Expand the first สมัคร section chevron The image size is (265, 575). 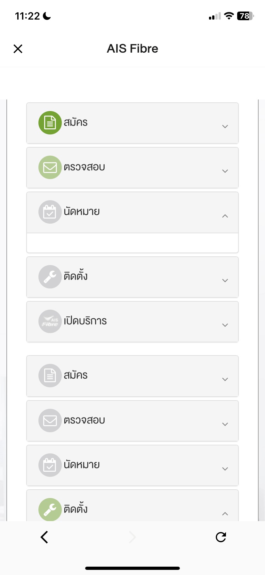click(x=225, y=126)
